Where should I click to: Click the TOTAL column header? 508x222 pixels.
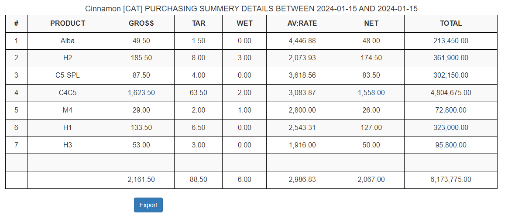(451, 24)
